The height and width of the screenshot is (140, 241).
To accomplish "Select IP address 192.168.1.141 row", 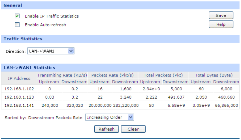I will (19, 105).
